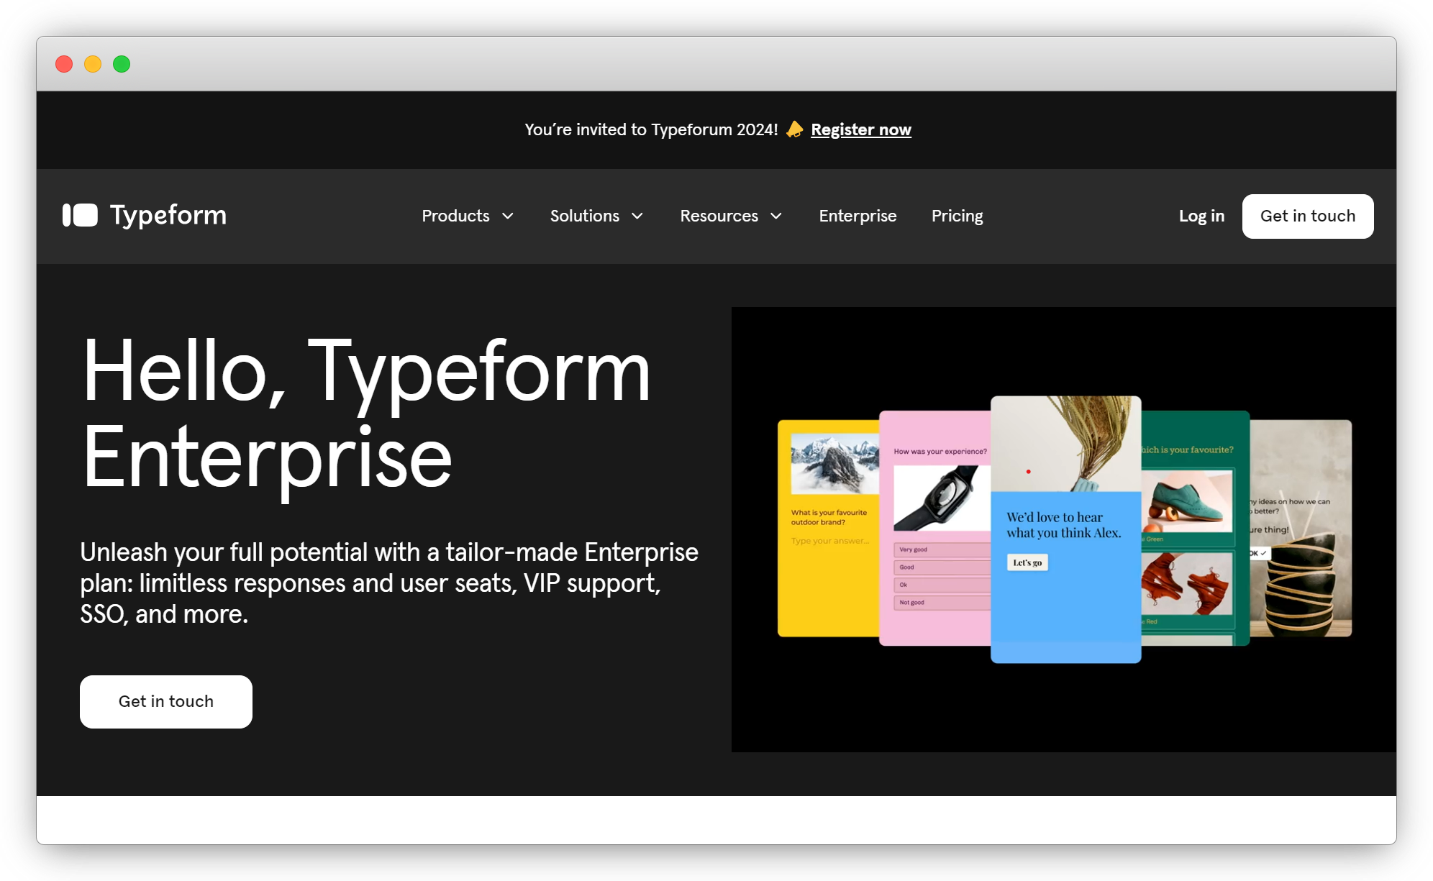
Task: Select the pink experience survey card
Action: (x=935, y=528)
